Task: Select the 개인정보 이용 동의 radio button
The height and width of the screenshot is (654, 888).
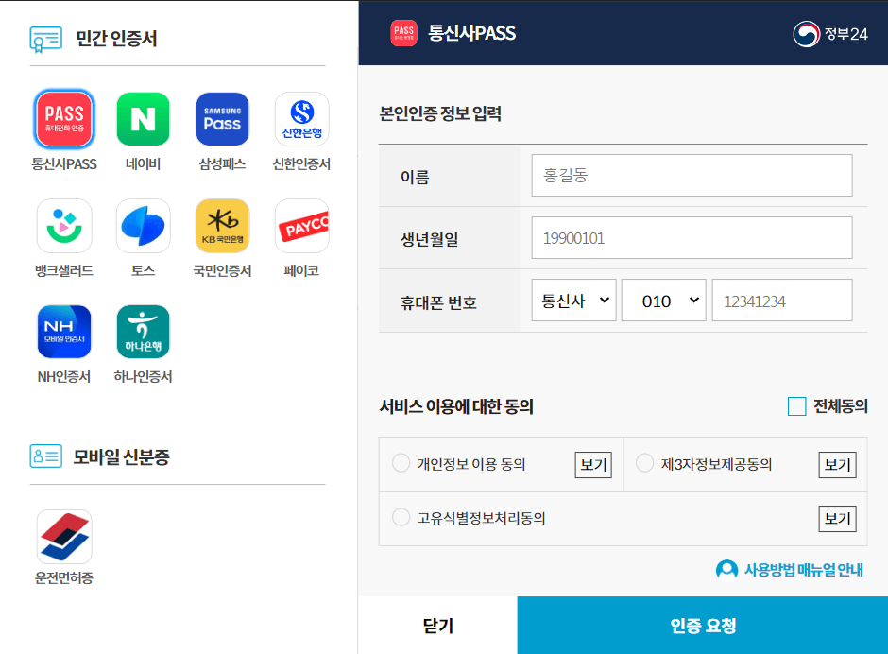Action: click(x=401, y=463)
